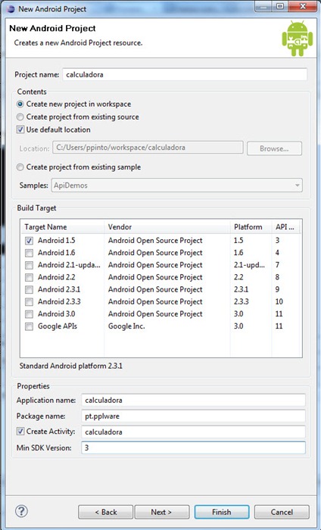The height and width of the screenshot is (530, 321).
Task: Select Create project from existing sample
Action: coord(20,167)
